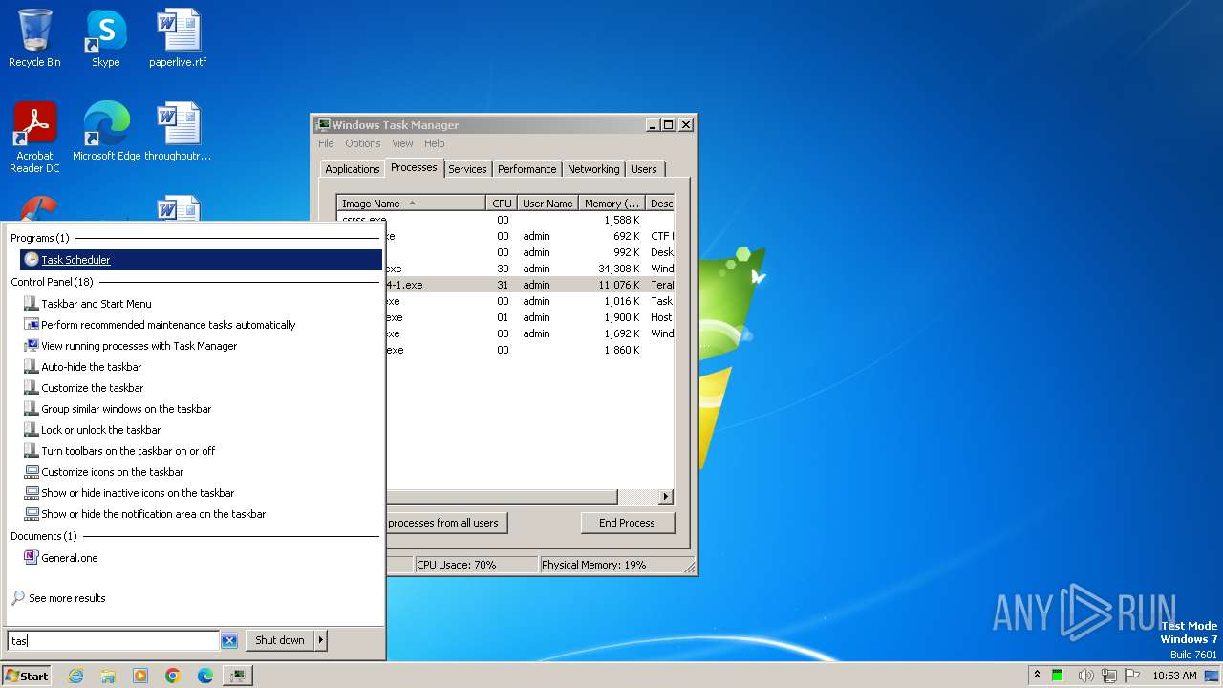This screenshot has height=688, width=1223.
Task: Click the Start menu search field
Action: point(113,640)
